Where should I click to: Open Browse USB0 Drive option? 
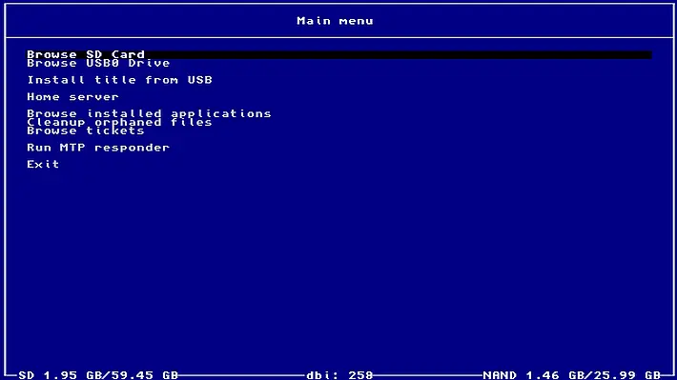[98, 64]
